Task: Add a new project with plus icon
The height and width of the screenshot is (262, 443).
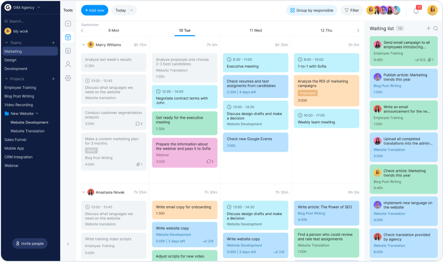Action: [53, 79]
